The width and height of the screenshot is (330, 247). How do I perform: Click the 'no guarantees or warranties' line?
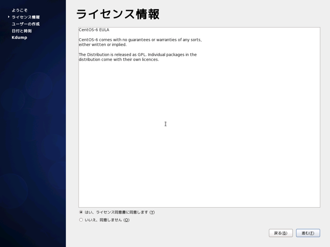click(x=140, y=40)
